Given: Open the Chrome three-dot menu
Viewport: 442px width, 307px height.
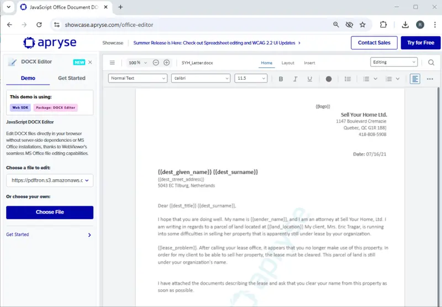Looking at the screenshot, I should pos(435,24).
